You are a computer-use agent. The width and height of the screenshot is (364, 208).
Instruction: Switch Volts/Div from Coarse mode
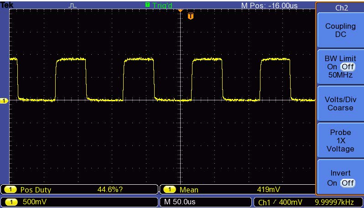tap(340, 104)
